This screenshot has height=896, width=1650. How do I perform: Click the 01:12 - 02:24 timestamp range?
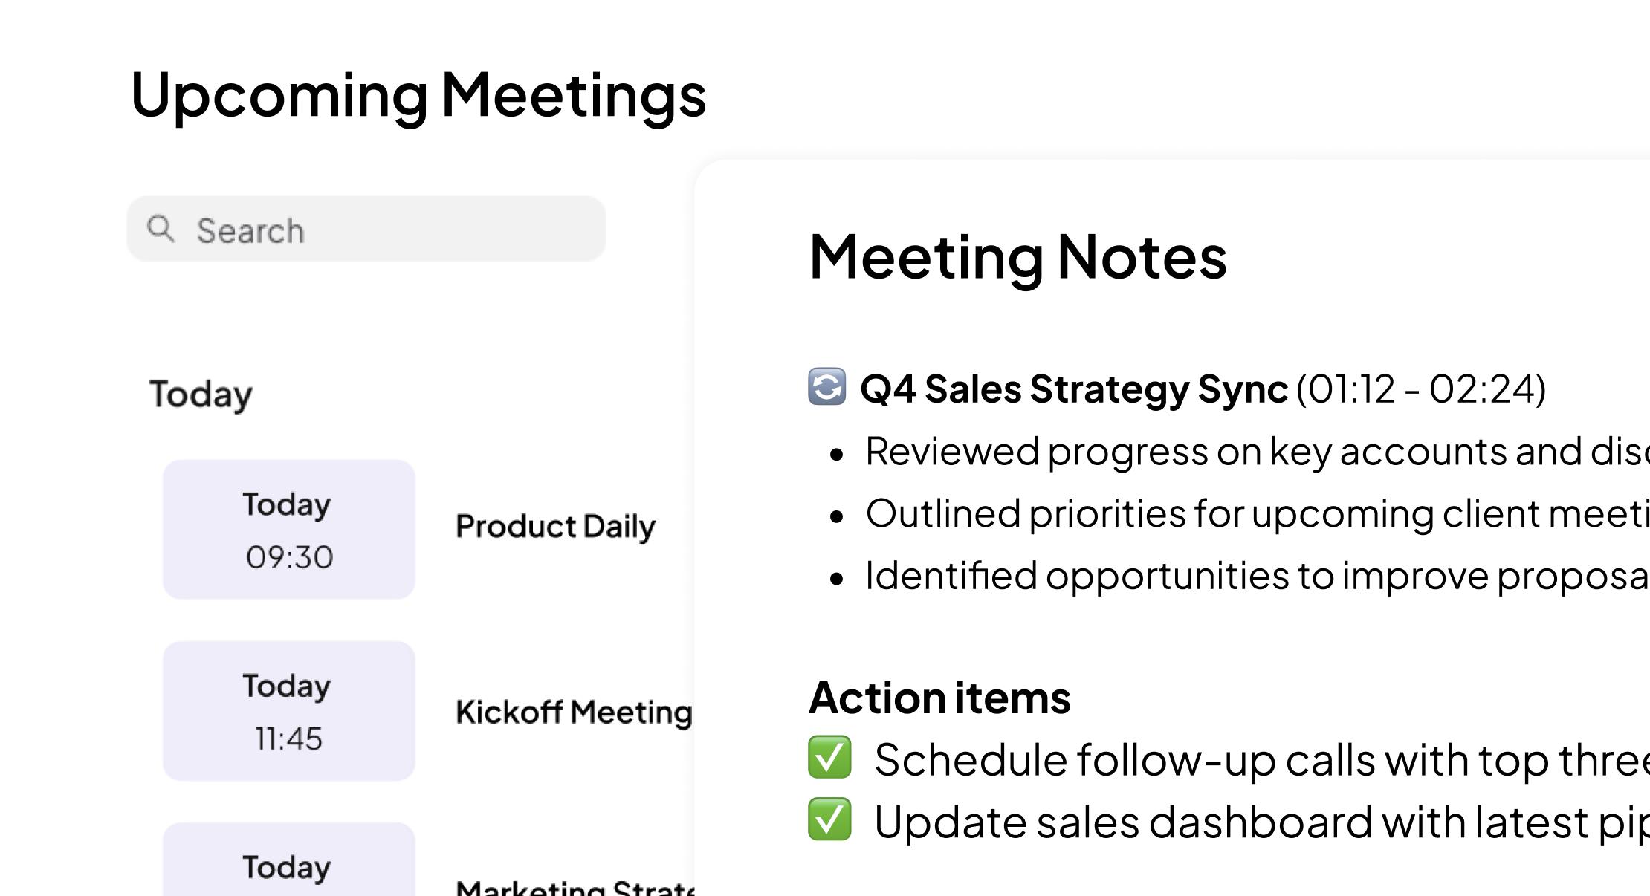(x=1421, y=389)
